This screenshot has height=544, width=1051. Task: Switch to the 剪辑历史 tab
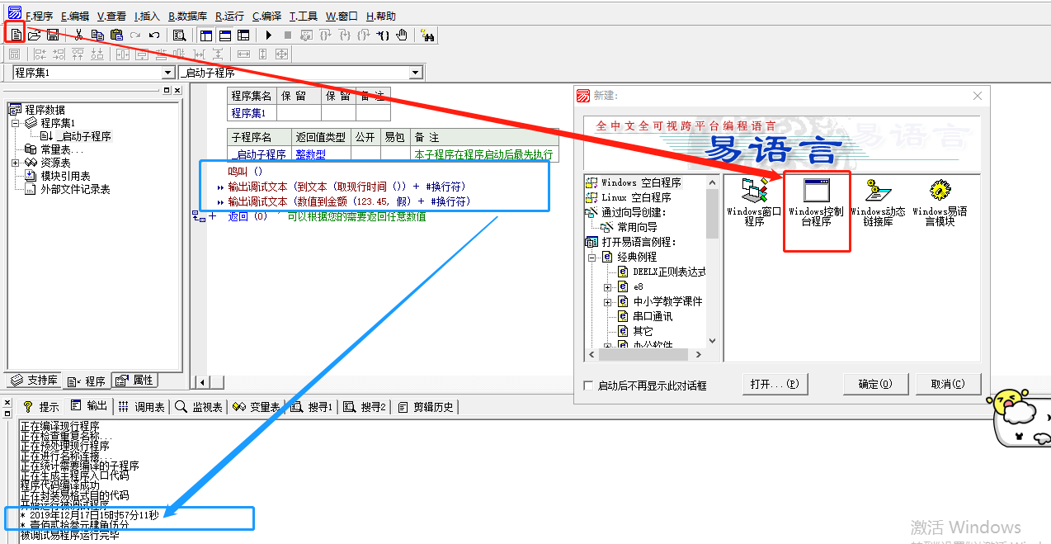pyautogui.click(x=426, y=407)
